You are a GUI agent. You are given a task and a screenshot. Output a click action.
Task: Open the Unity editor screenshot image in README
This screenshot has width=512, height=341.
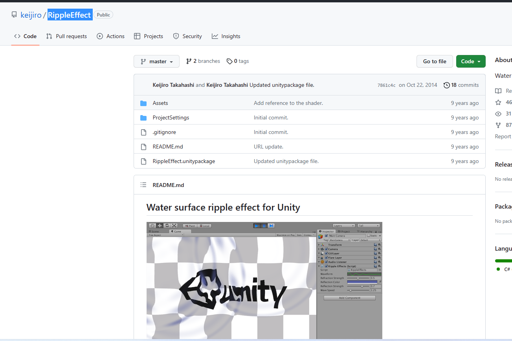(264, 280)
